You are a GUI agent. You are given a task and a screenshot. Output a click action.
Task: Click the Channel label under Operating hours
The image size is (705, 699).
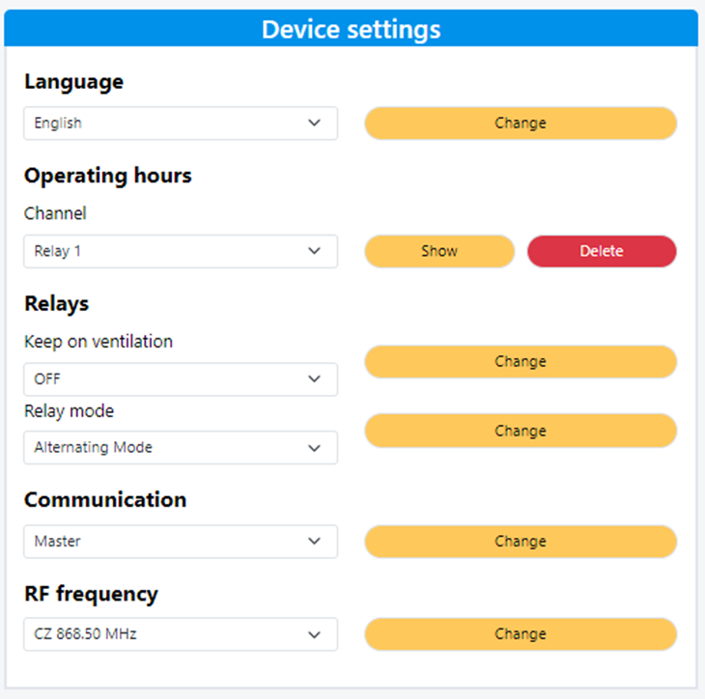55,213
